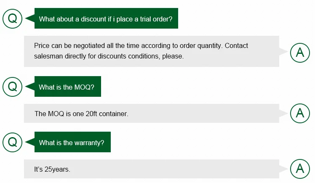The width and height of the screenshot is (315, 183).
Task: Open the "What is the MOQ?" question
Action: [x=67, y=87]
